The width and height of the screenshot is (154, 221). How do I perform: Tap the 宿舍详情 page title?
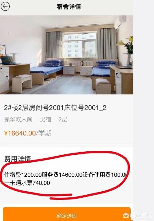point(69,7)
